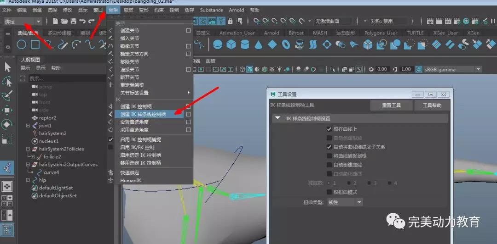Choose the Paint Selection tool
Viewport: 497px width, 244px height.
pyautogui.click(x=7, y=95)
